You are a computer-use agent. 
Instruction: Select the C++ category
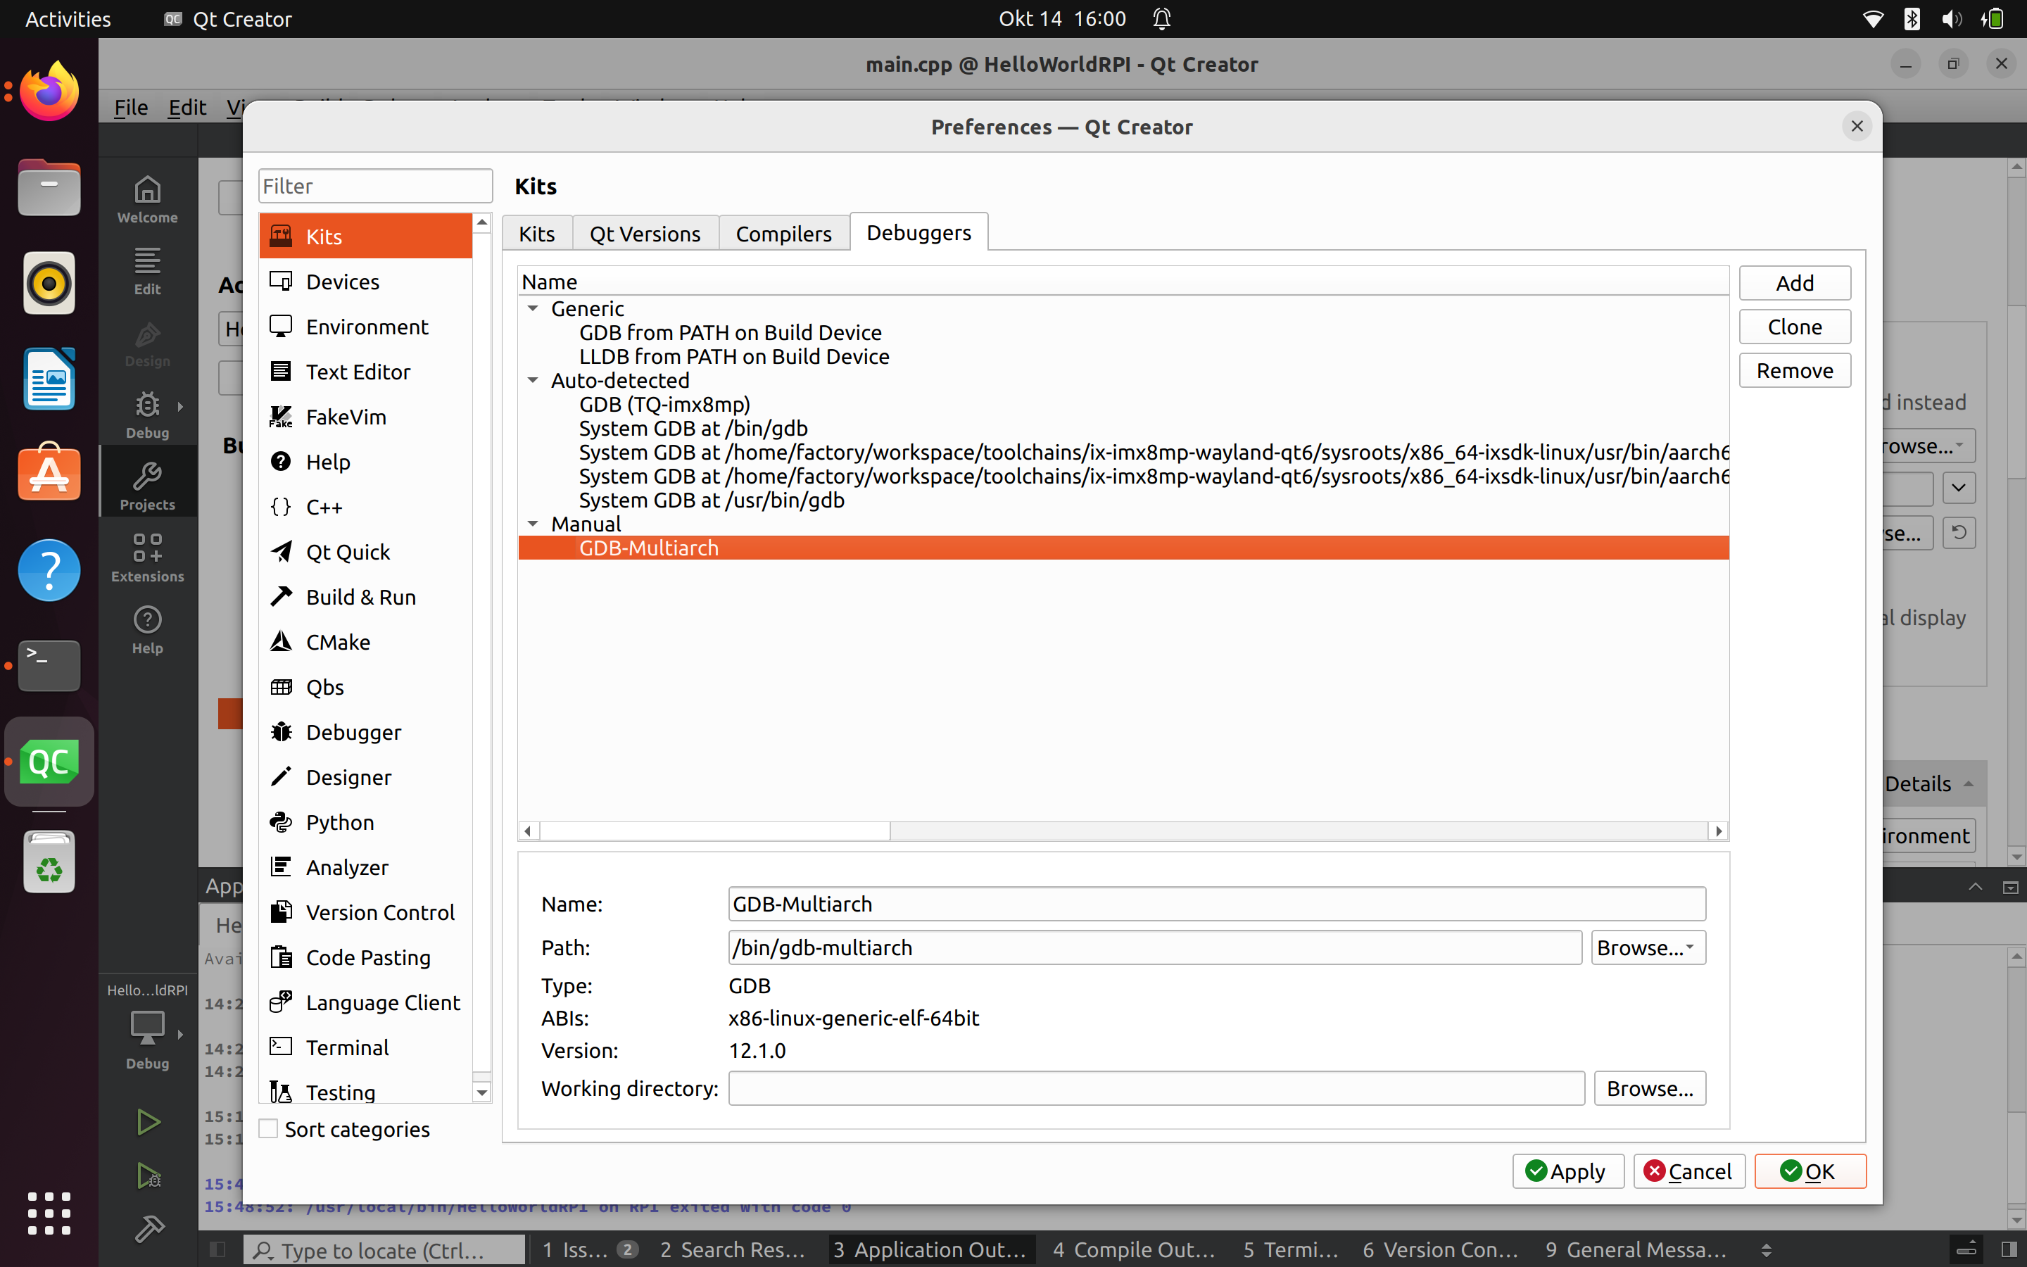pos(365,507)
